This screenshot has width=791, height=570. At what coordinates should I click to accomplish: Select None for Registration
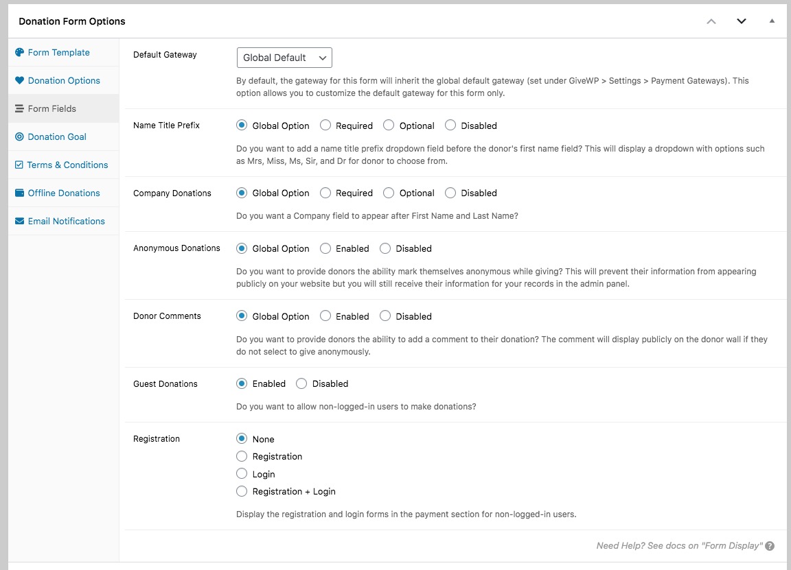tap(242, 438)
